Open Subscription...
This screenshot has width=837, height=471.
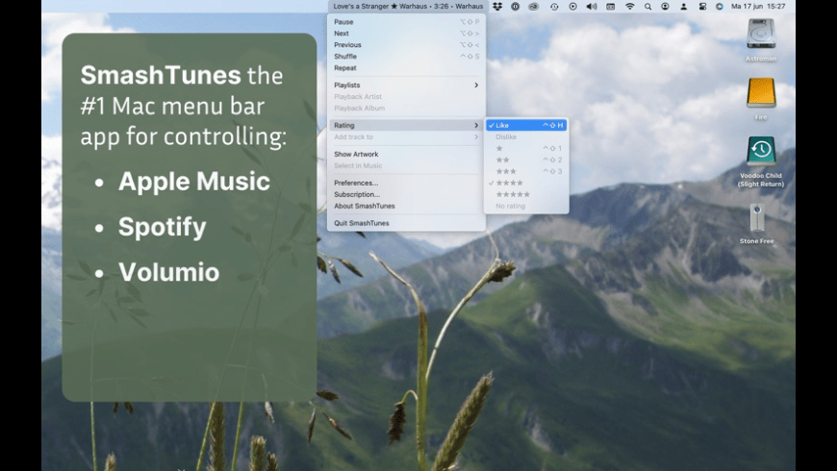(406, 195)
